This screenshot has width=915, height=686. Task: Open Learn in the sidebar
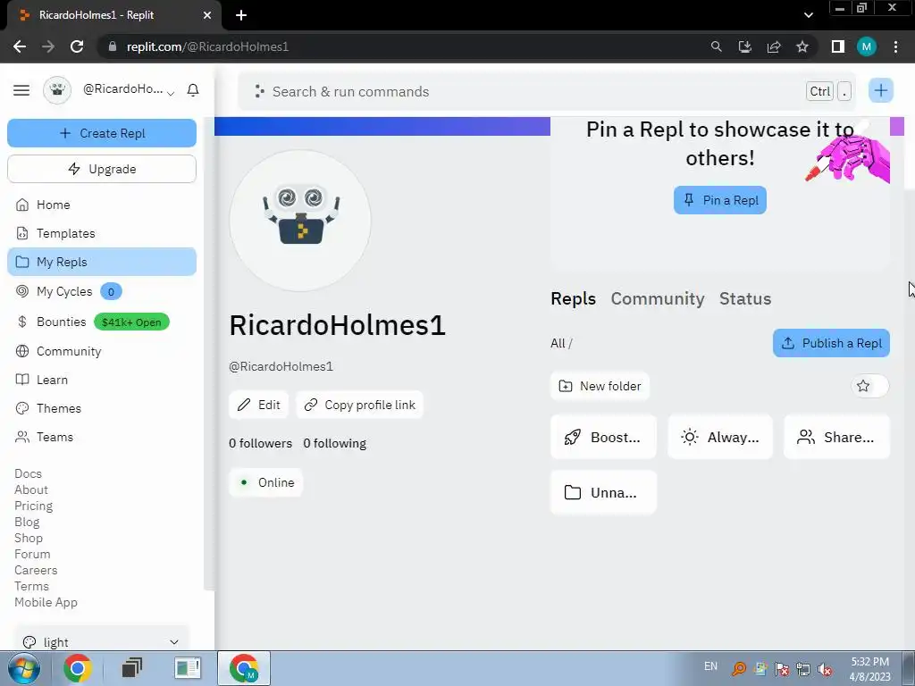coord(102,380)
